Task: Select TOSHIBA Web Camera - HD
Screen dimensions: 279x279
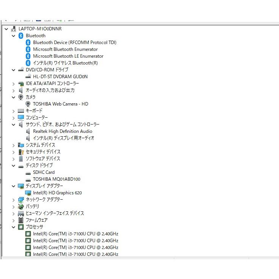Action: point(60,104)
